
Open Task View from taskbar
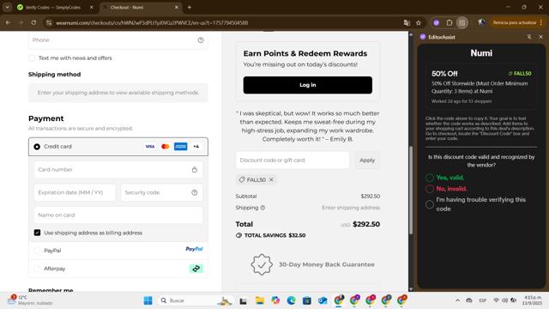(244, 300)
